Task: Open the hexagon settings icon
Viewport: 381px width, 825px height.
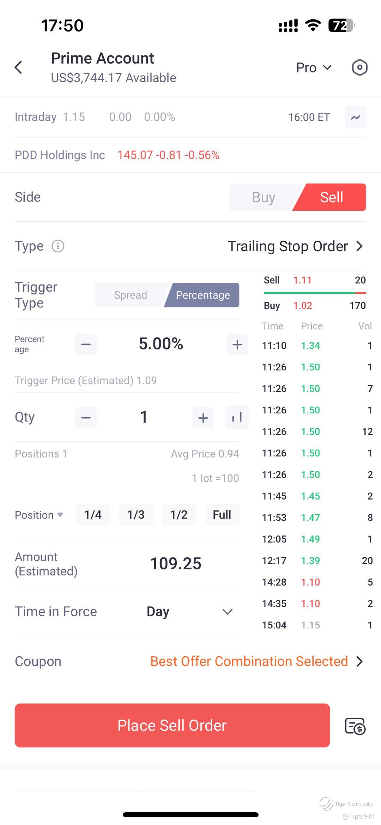Action: [359, 67]
